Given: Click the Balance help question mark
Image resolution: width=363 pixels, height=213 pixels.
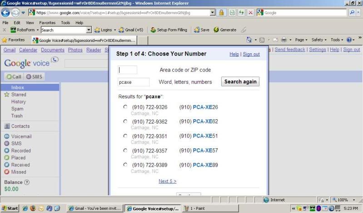Looking at the screenshot, I should pos(27,182).
